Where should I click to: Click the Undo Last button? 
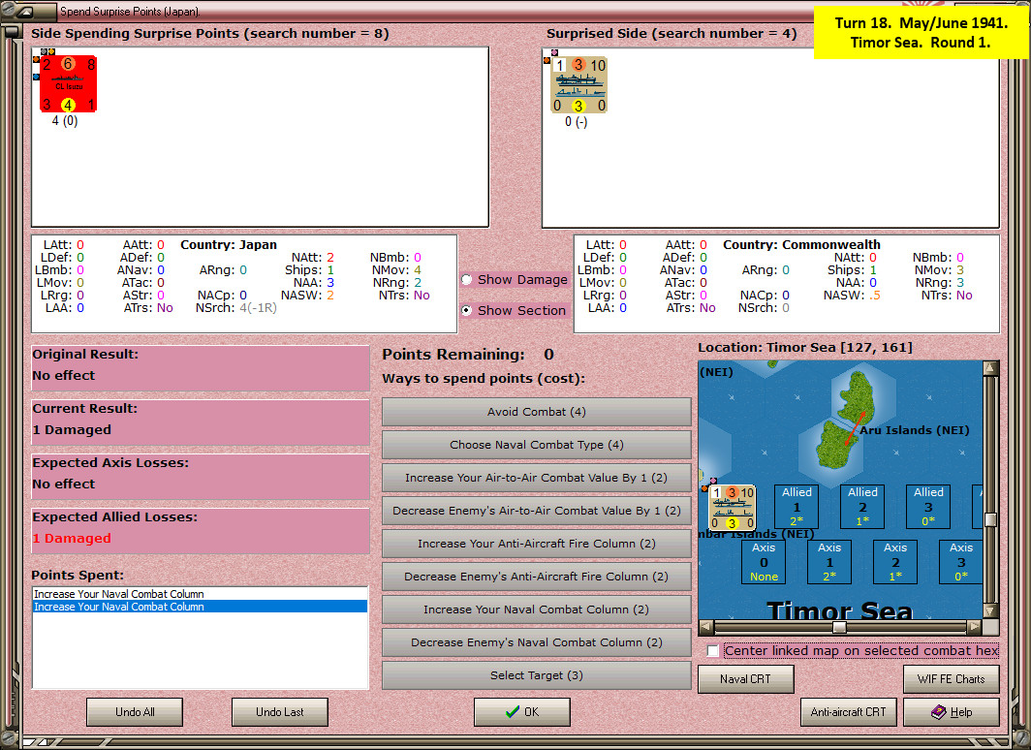[x=279, y=712]
